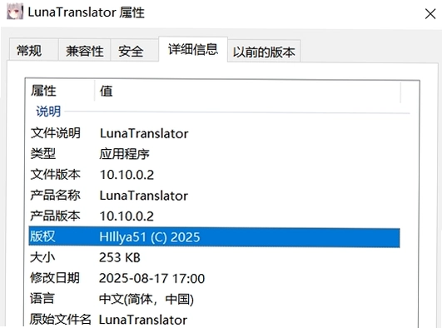This screenshot has width=442, height=328.
Task: Select the 大小 253 KB row
Action: click(x=214, y=257)
